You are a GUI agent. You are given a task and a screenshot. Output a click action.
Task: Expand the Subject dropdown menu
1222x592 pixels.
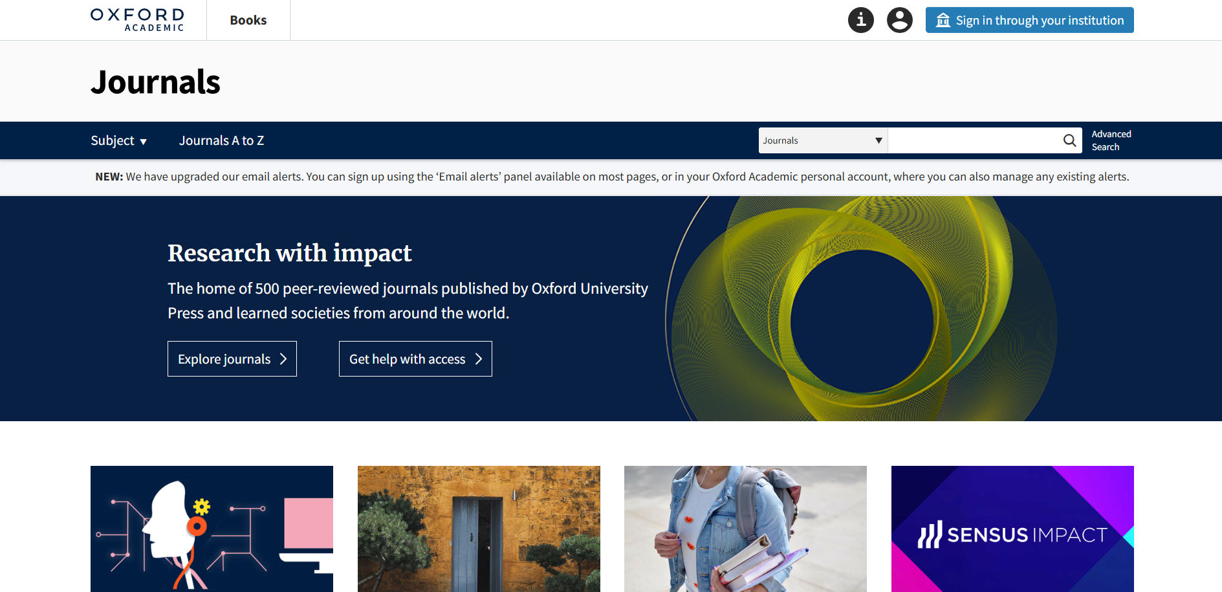119,140
